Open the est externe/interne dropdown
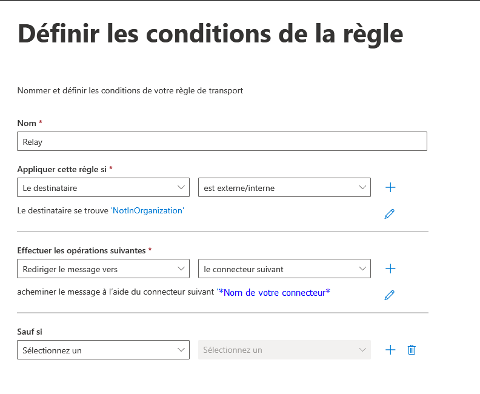 [x=284, y=187]
